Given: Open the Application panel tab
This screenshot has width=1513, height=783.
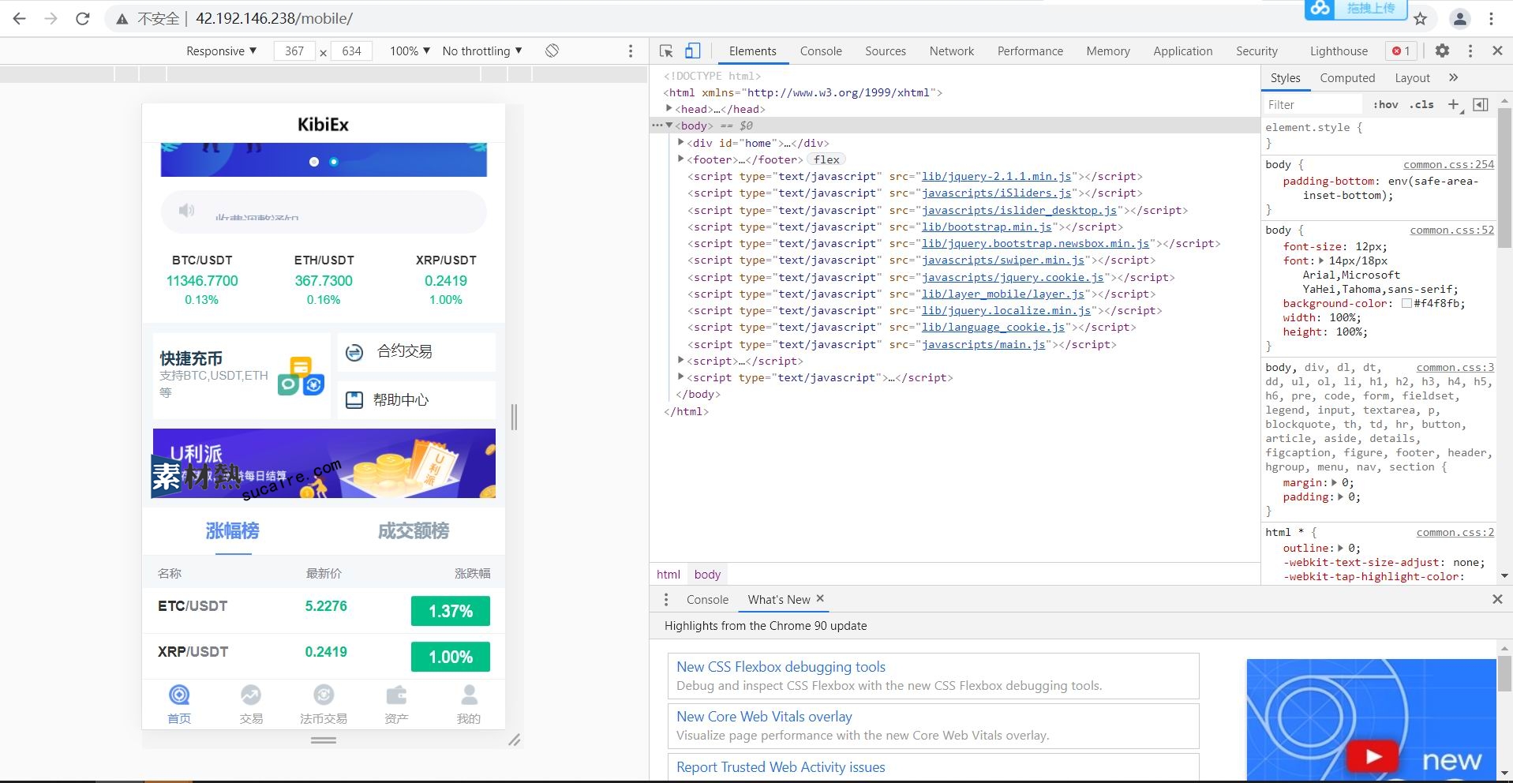Looking at the screenshot, I should point(1182,51).
